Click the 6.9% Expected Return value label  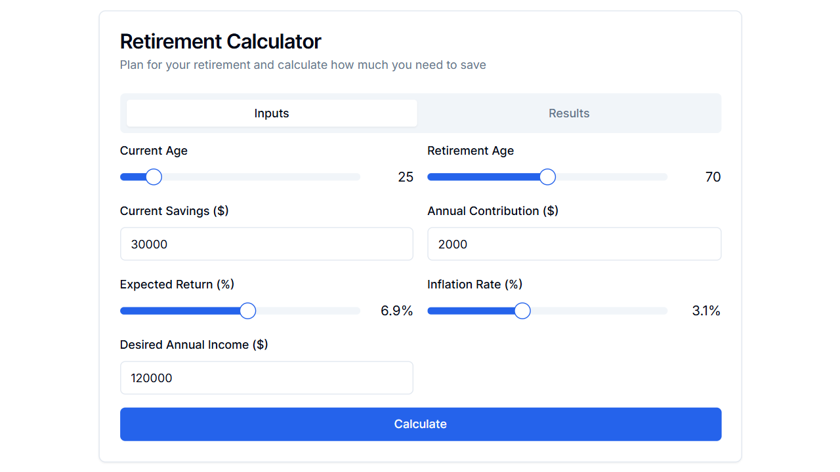[396, 310]
